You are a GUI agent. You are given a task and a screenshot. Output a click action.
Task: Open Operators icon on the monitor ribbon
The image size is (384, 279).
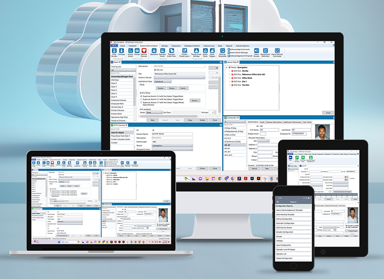click(x=154, y=52)
